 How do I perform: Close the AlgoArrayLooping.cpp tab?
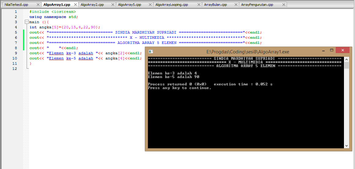coord(198,5)
